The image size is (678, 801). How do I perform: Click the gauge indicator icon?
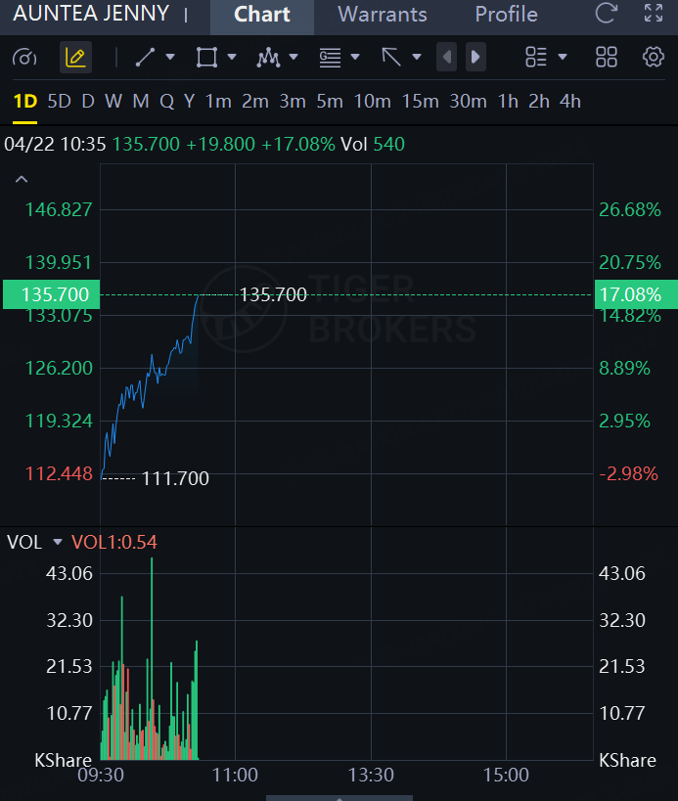[23, 58]
